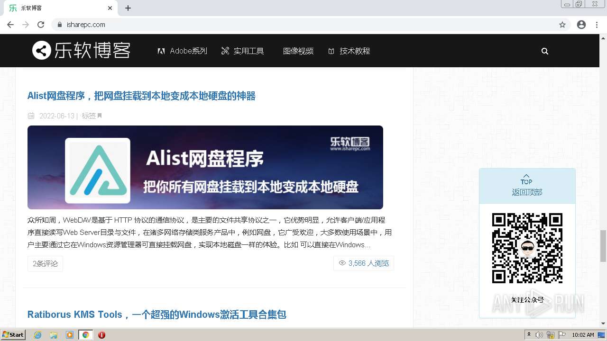The width and height of the screenshot is (607, 341).
Task: Open the taskbar file explorer folder
Action: coord(54,335)
